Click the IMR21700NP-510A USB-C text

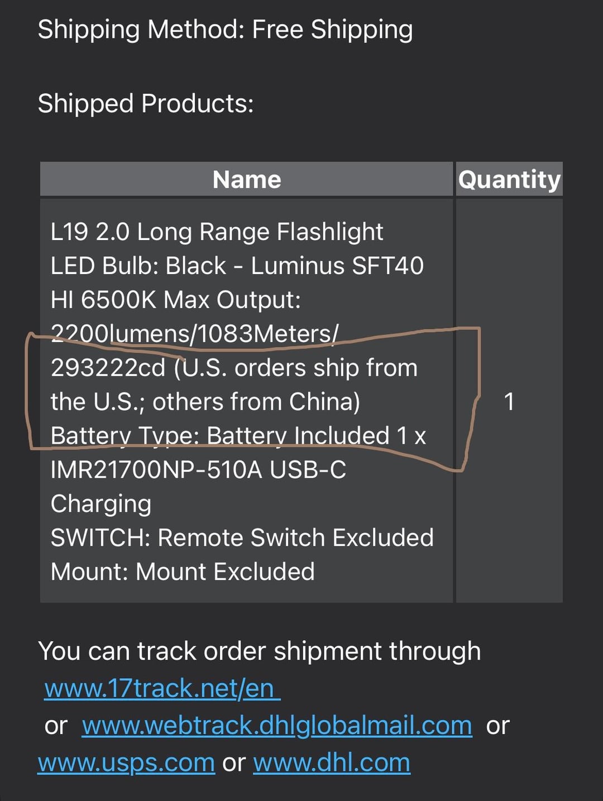(198, 470)
